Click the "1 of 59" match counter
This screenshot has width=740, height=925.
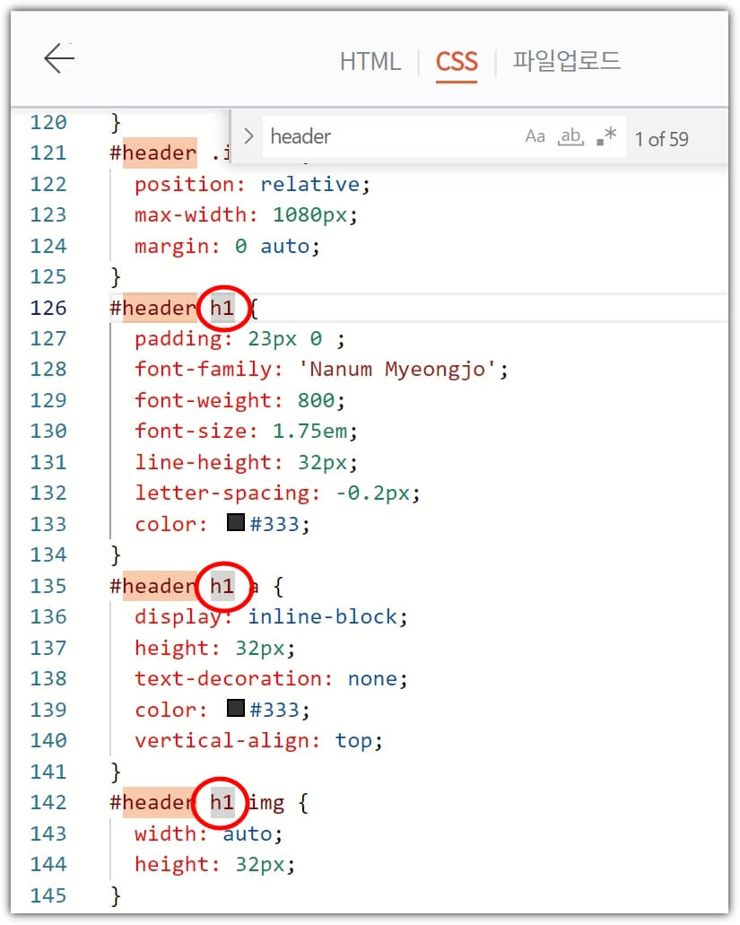[x=661, y=139]
